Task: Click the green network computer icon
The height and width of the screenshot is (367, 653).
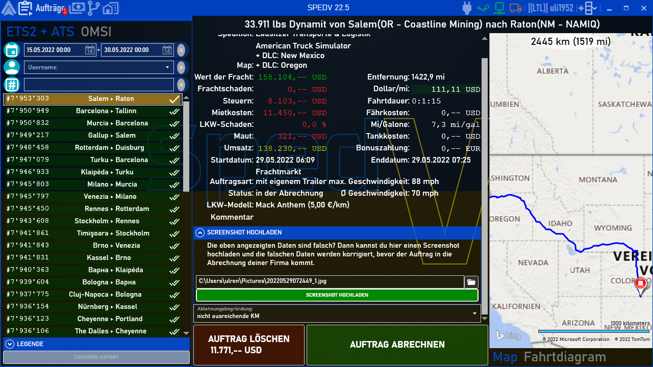Action: point(499,8)
